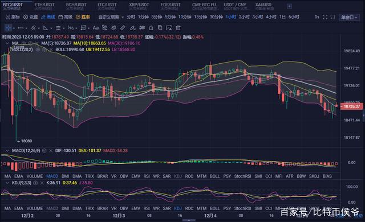
Task: Expand wave tool dropdown arrow
Action: (76, 28)
